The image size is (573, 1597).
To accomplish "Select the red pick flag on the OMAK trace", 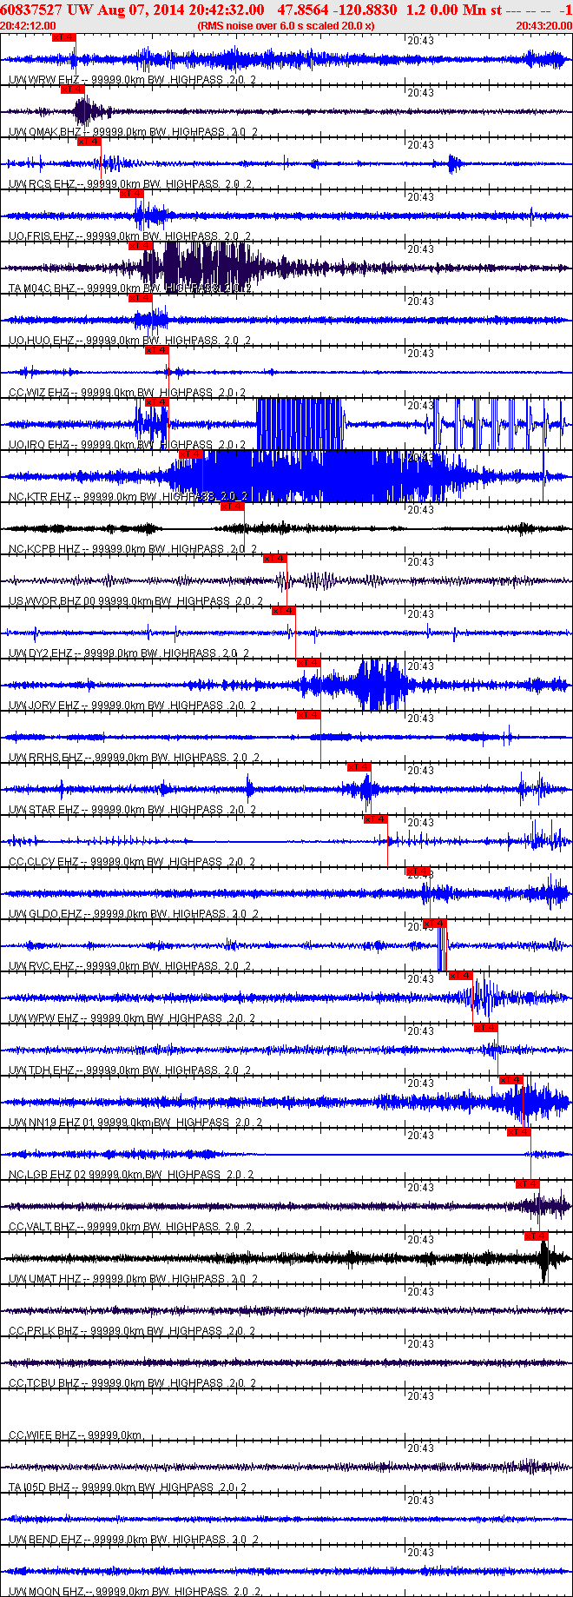I will coord(72,89).
